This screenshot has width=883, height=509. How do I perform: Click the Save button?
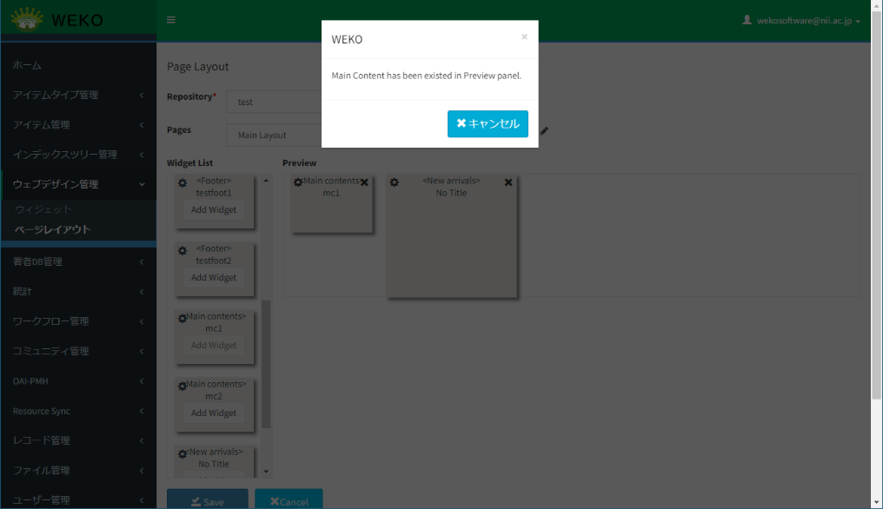[x=207, y=501]
